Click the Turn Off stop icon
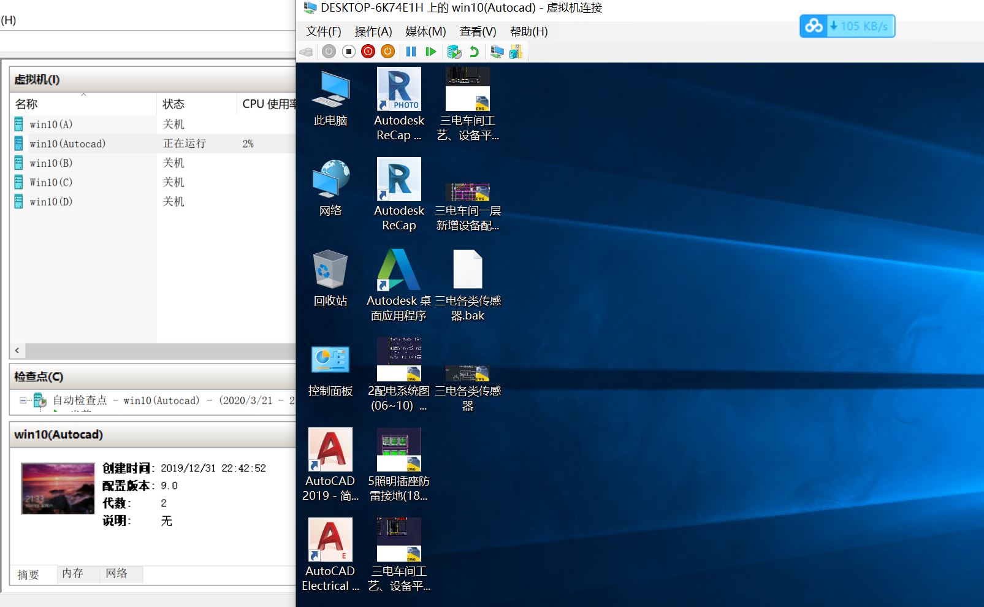Image resolution: width=984 pixels, height=607 pixels. [x=348, y=52]
